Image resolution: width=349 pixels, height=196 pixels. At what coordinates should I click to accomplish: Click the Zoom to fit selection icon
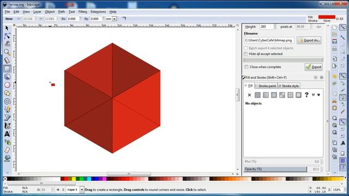pyautogui.click(x=334, y=118)
